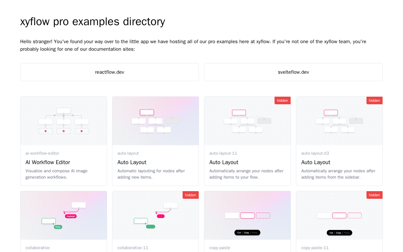Click the hidden badge on collaborative-11 card

(190, 195)
